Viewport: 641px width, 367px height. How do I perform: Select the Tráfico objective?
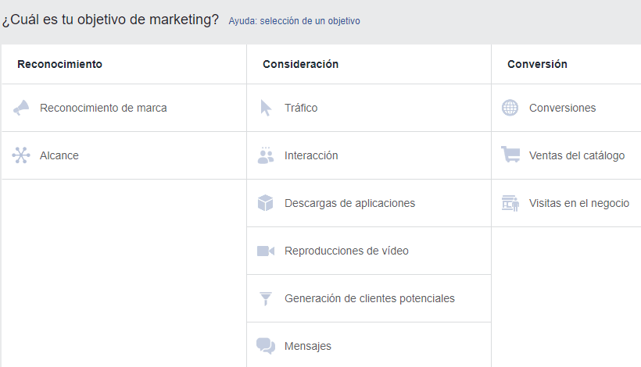[301, 108]
